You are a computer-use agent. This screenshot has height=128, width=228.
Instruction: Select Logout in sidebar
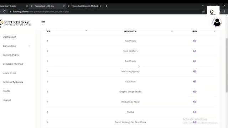click(x=7, y=100)
